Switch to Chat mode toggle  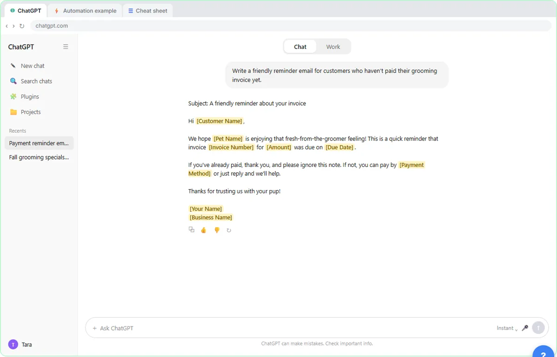pos(300,46)
